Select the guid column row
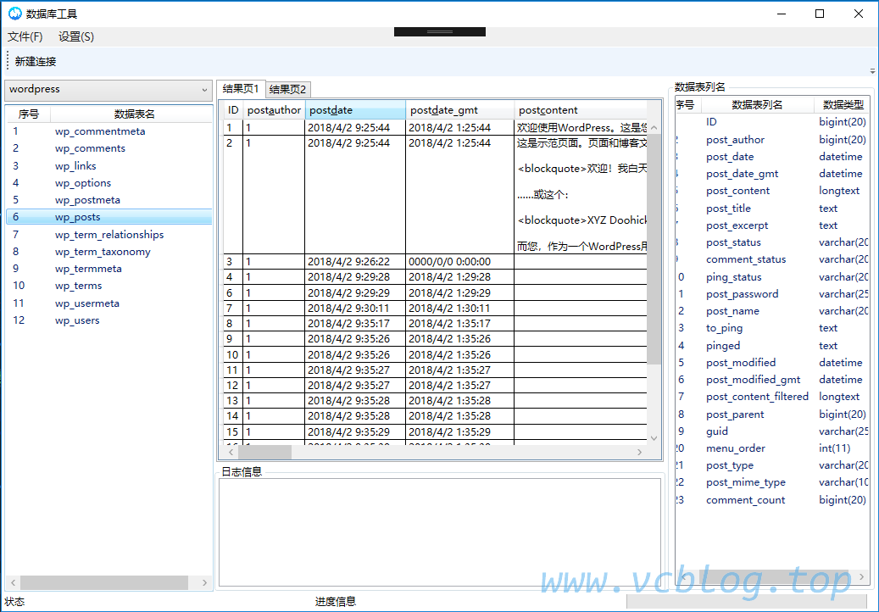The image size is (879, 612). [x=772, y=431]
